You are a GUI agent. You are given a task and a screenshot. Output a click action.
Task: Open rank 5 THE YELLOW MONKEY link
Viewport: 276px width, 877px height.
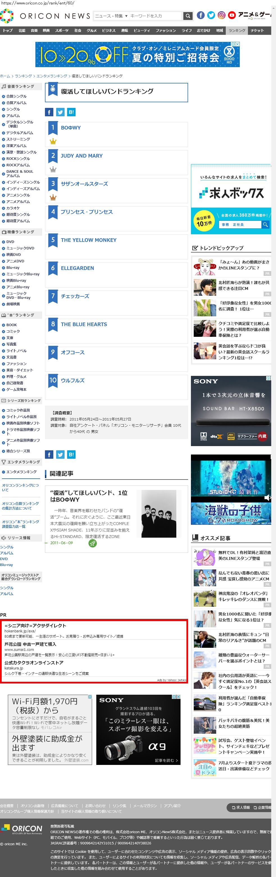tap(88, 240)
